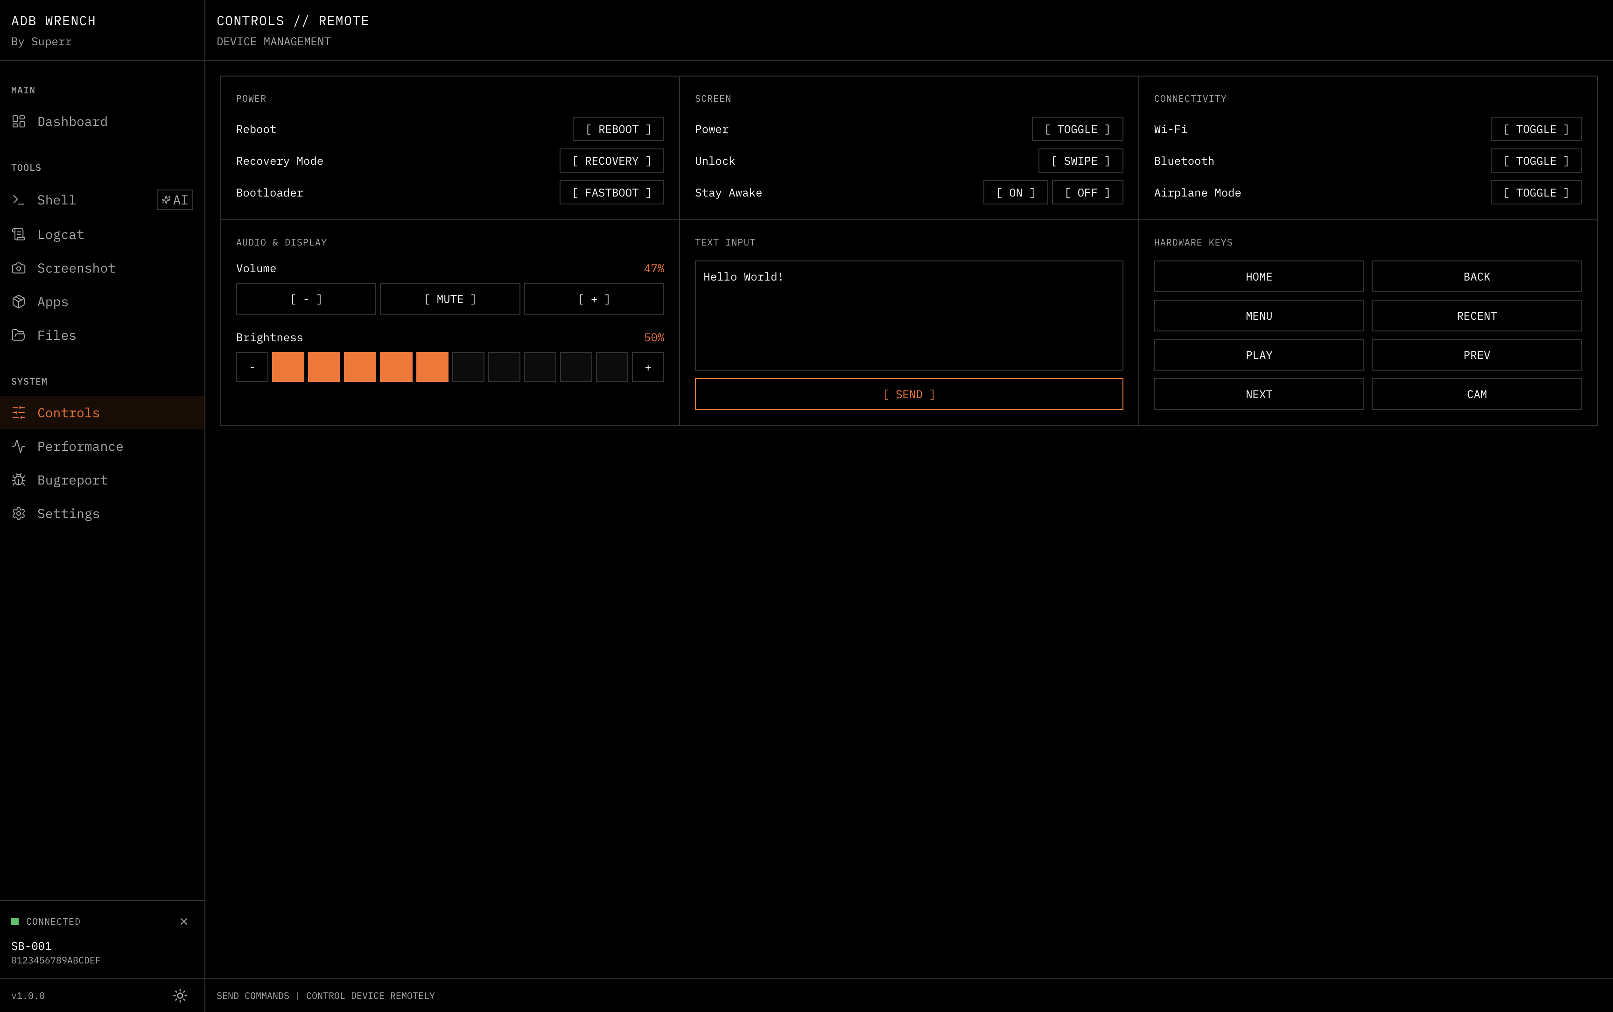
Task: Send the Hello World text
Action: click(908, 394)
